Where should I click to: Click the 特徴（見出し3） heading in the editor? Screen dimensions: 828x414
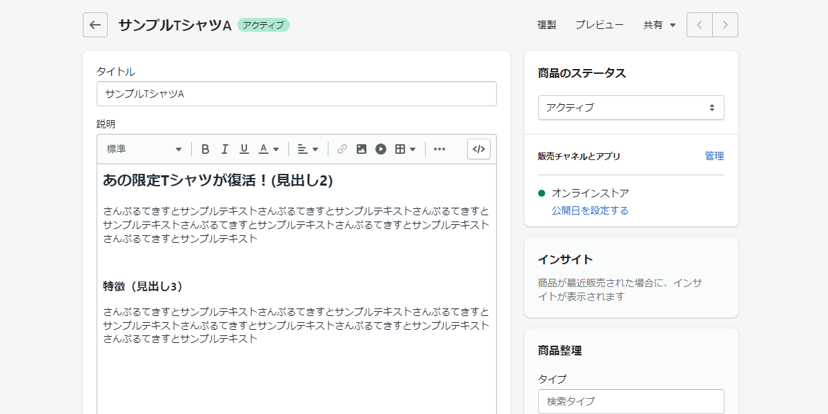click(x=144, y=286)
